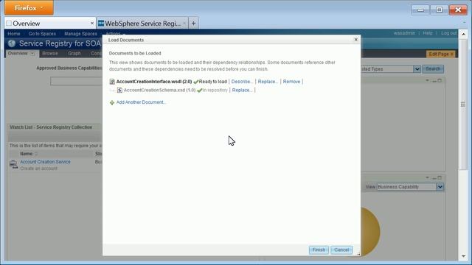This screenshot has height=265, width=472.
Task: Maximize the upper-right search widget
Action: (440, 80)
